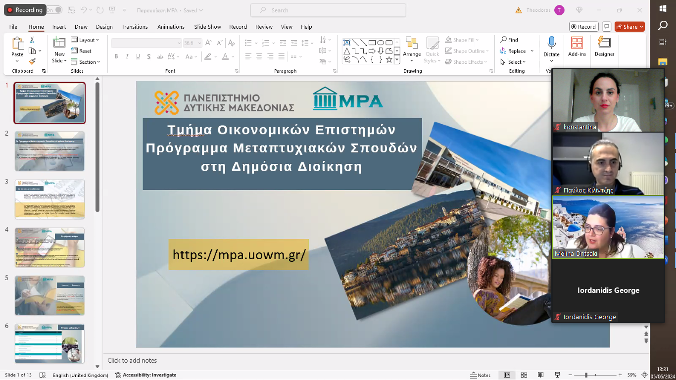This screenshot has width=676, height=380.
Task: Click the Record button beside Comments
Action: point(584,27)
